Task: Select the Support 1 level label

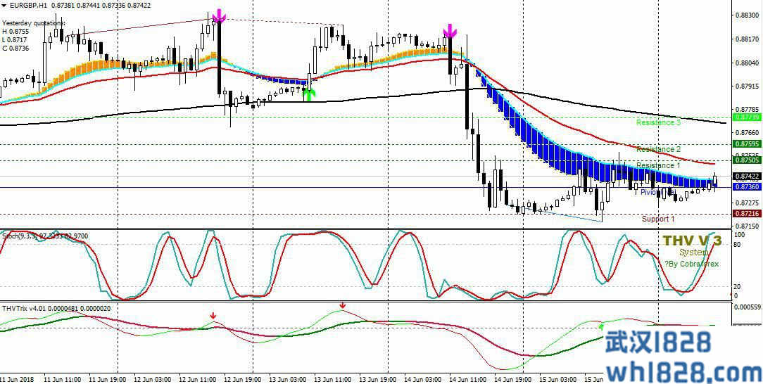Action: pos(658,219)
